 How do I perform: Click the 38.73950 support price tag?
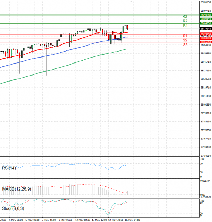click(206, 34)
